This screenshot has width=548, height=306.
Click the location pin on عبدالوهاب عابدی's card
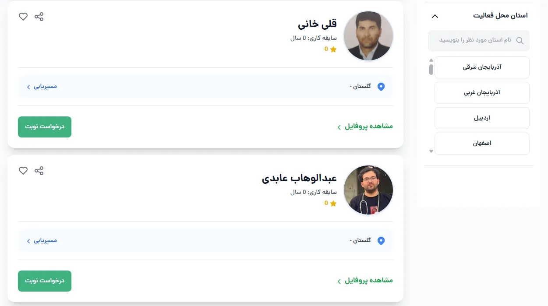click(x=381, y=241)
